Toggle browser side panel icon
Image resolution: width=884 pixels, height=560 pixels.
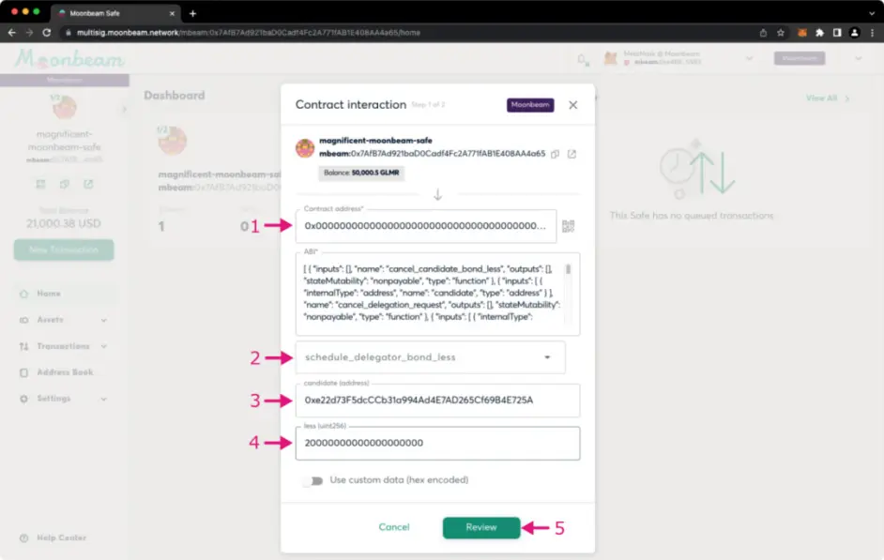[837, 33]
